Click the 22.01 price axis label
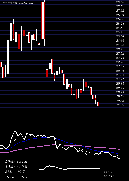Image resolution: width=129 pixels, height=181 pixels. click(120, 71)
